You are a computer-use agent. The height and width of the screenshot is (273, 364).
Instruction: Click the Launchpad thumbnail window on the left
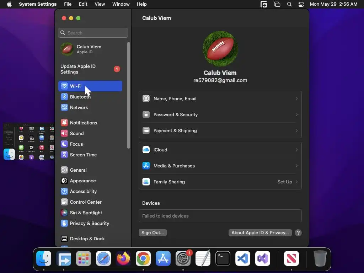29,141
